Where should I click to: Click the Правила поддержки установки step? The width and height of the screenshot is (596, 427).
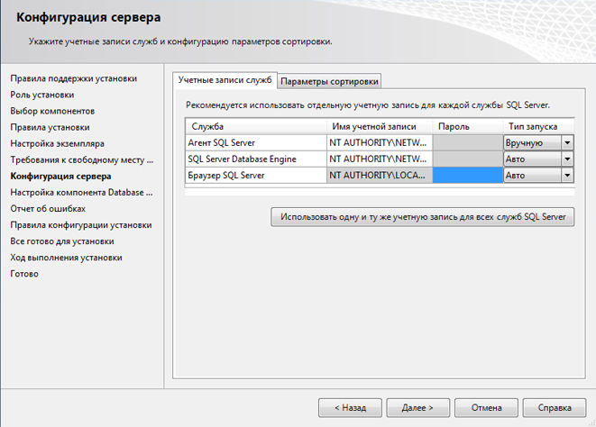(73, 78)
